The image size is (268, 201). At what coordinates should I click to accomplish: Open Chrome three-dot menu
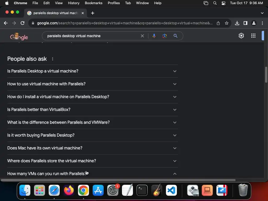pyautogui.click(x=262, y=23)
